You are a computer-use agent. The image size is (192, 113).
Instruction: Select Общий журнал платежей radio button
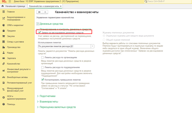point(104,40)
